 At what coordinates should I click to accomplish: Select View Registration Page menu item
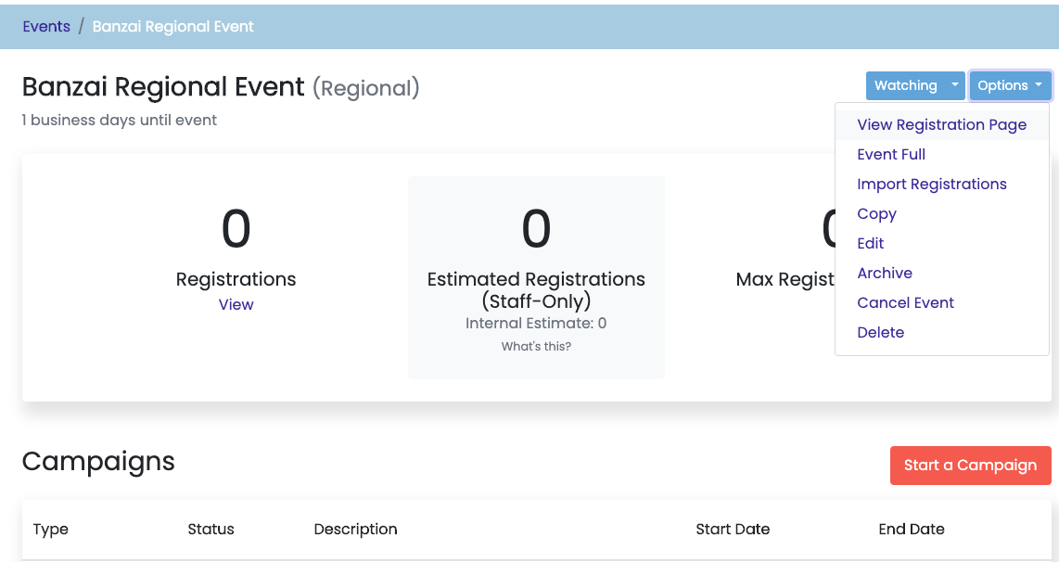point(941,124)
